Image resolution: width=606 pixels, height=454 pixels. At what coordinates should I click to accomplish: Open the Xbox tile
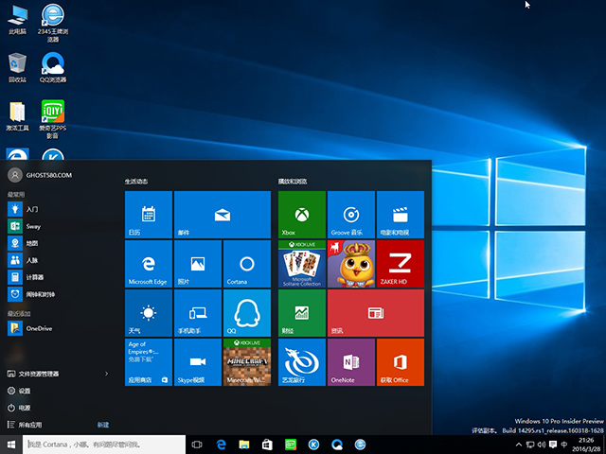coord(302,215)
